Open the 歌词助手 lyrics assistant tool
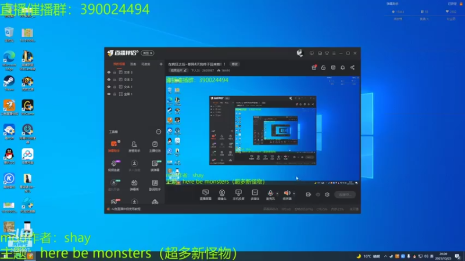This screenshot has width=465, height=261. 155,185
